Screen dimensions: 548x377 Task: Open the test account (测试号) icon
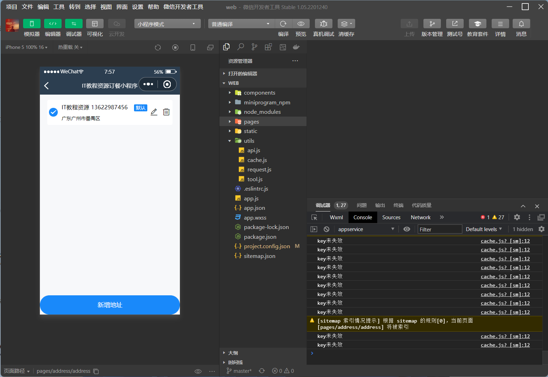(x=455, y=23)
